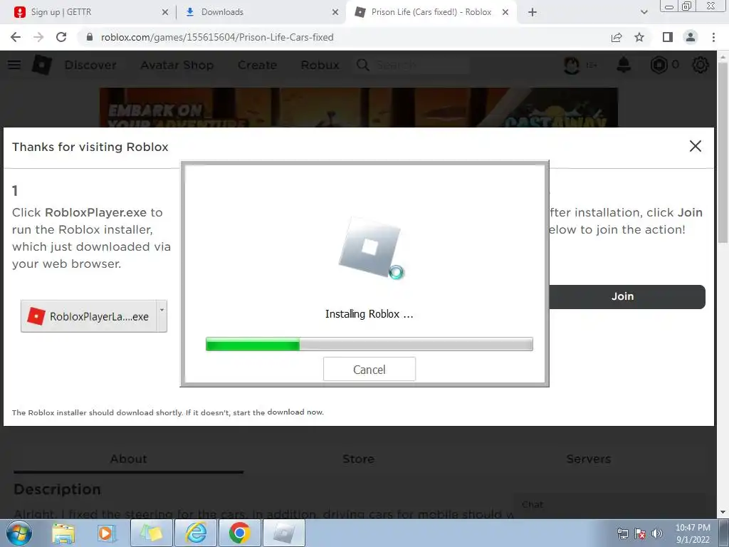Screen dimensions: 729x547
Task: Click the Chrome taskbar icon
Action: coord(239,533)
